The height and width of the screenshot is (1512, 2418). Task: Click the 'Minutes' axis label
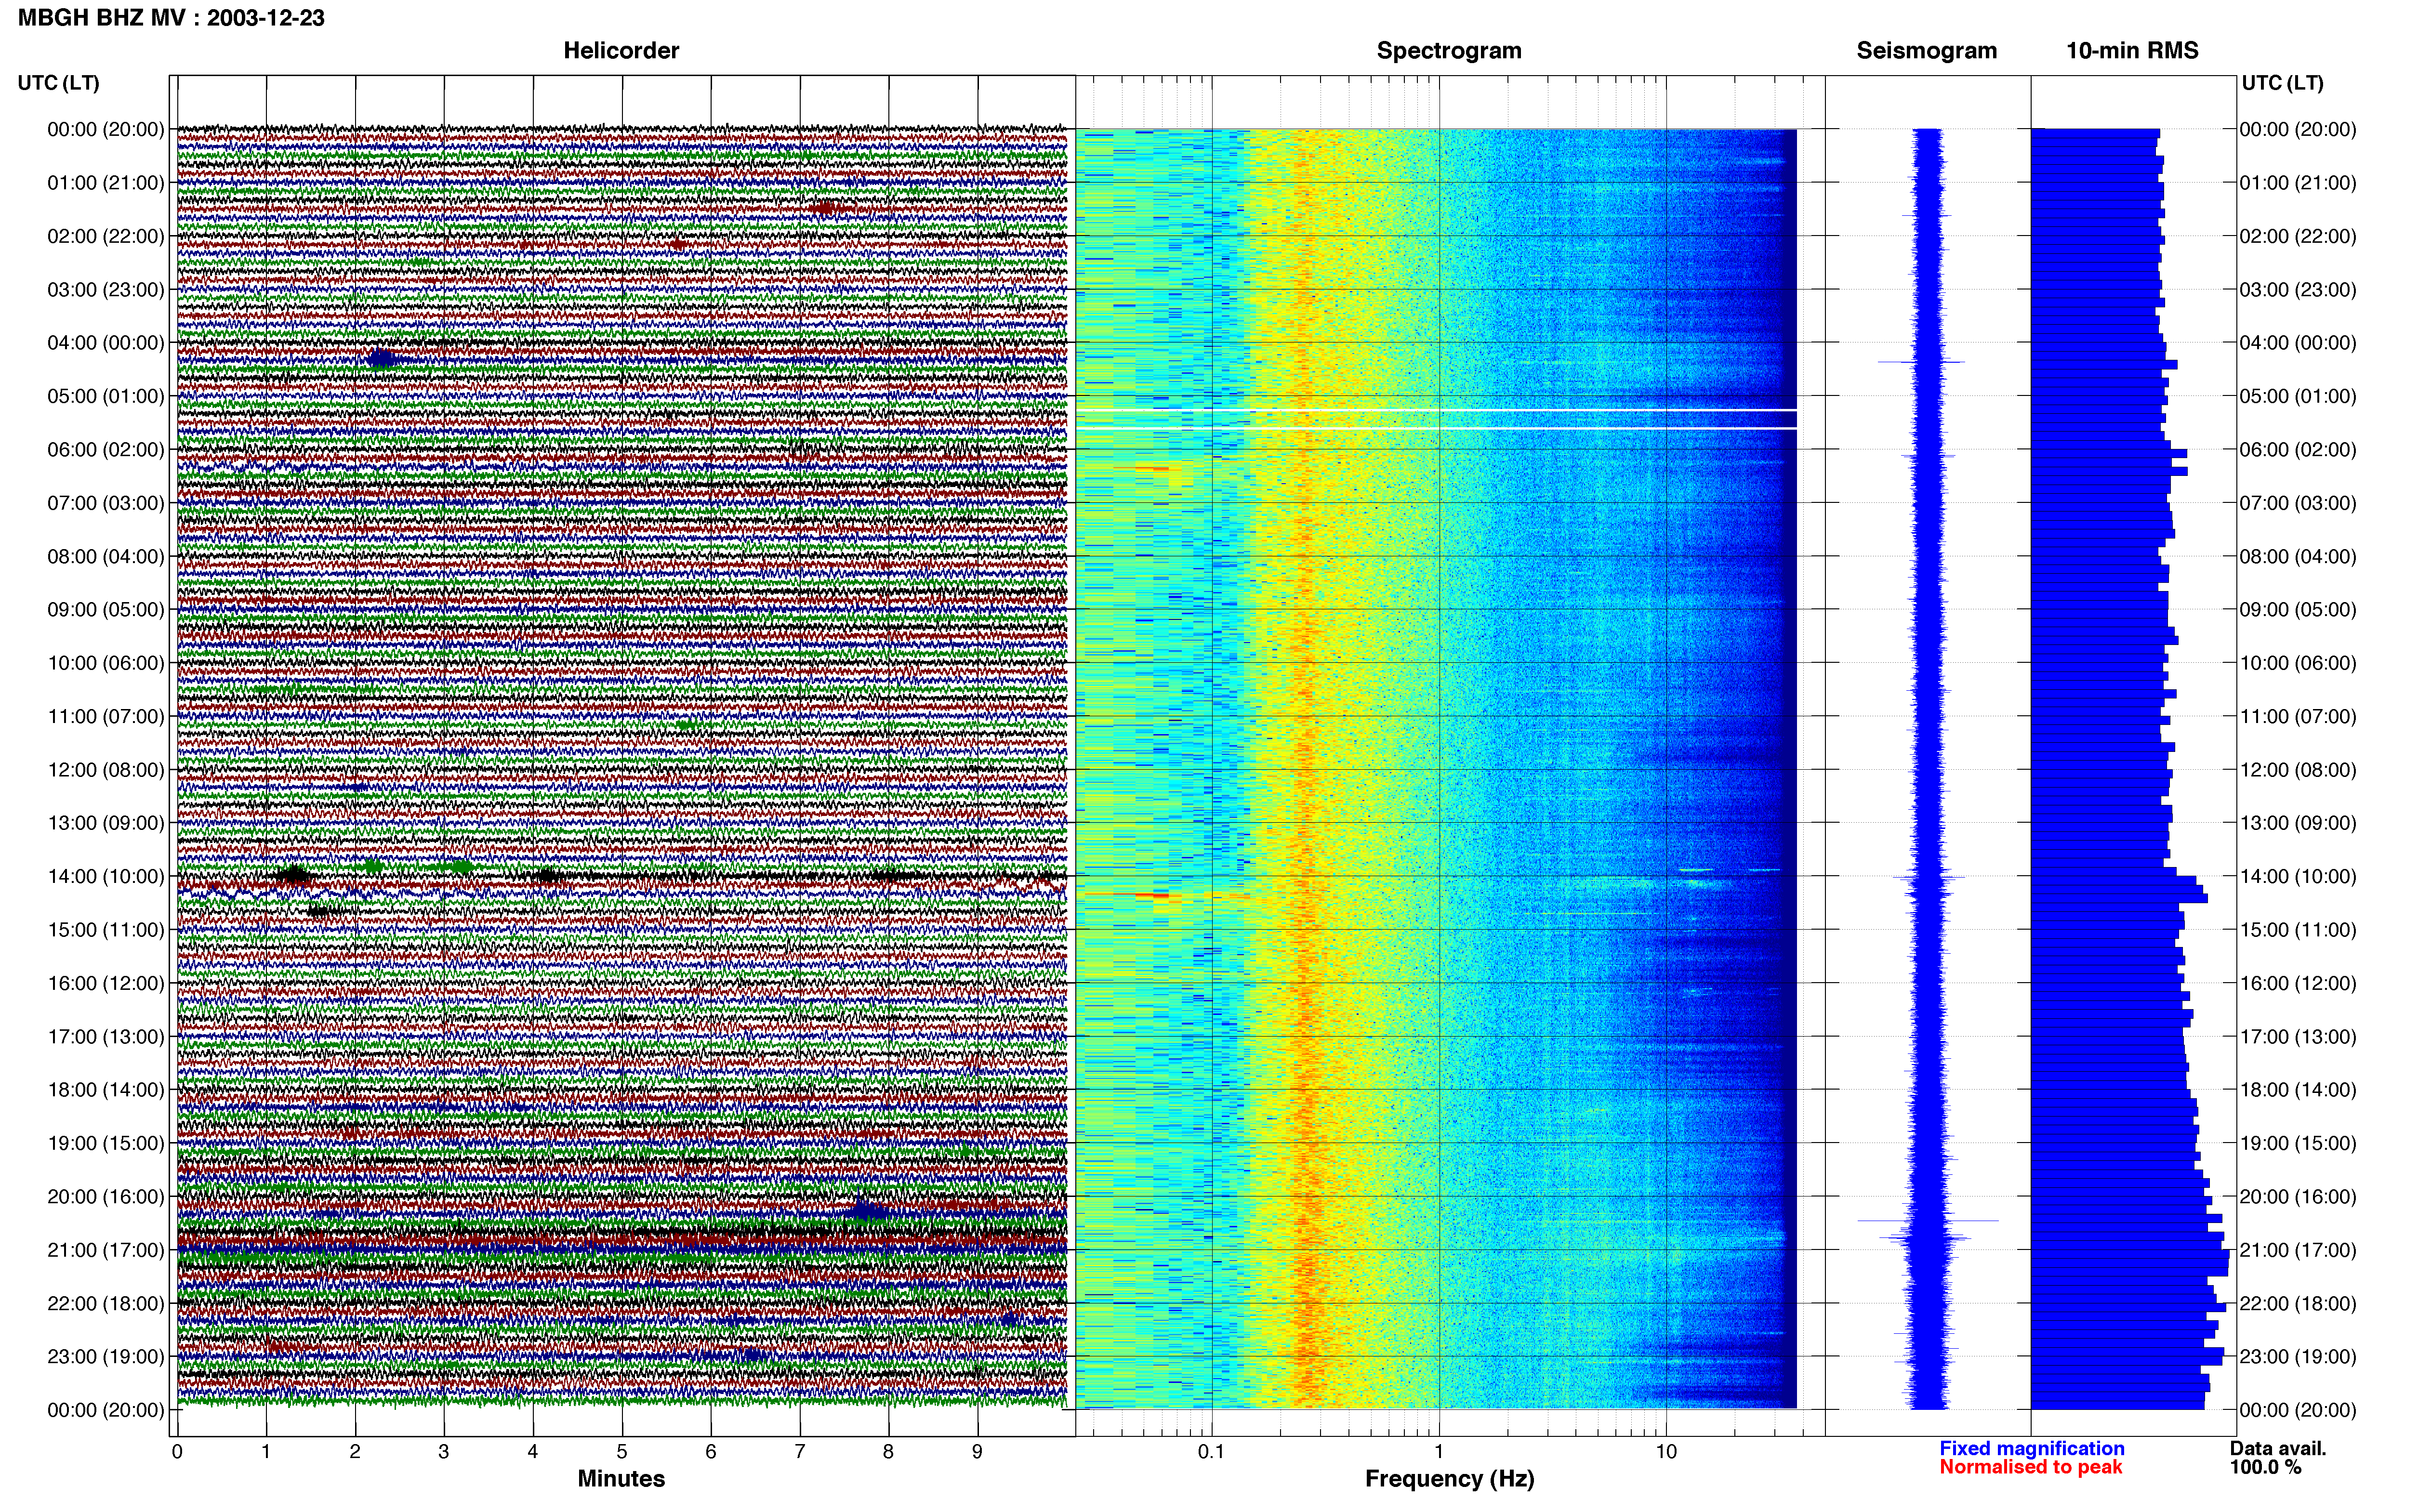621,1478
